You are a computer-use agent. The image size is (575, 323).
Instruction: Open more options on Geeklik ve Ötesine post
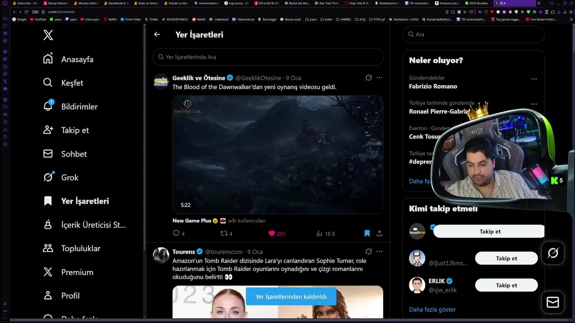tap(380, 78)
